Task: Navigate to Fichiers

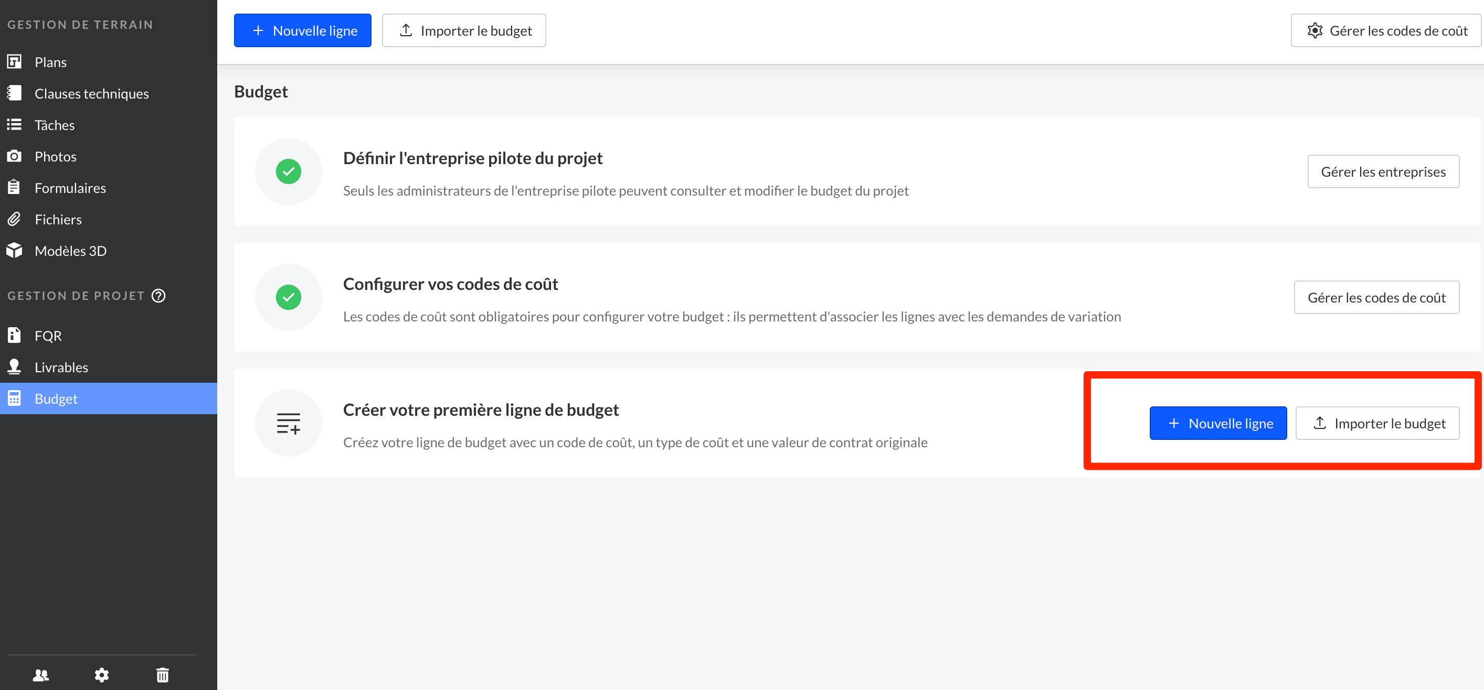Action: (x=58, y=219)
